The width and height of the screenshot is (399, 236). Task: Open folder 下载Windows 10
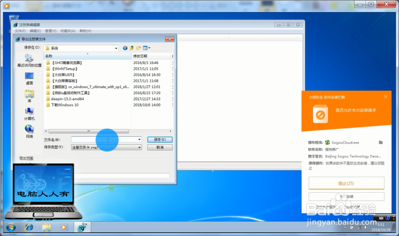62,105
